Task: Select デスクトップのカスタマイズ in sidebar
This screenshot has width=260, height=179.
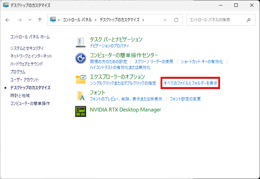Action: 30,88
